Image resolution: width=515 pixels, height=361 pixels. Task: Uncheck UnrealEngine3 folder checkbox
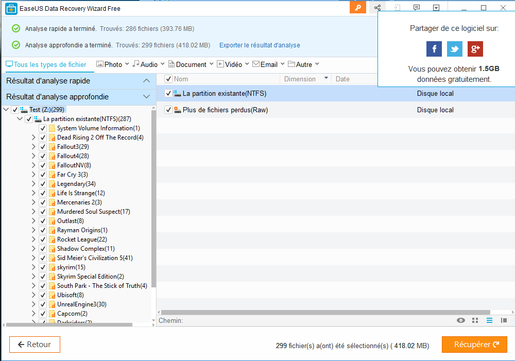coord(43,304)
